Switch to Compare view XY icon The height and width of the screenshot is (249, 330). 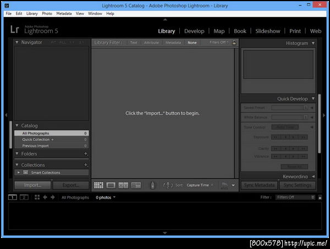123,185
